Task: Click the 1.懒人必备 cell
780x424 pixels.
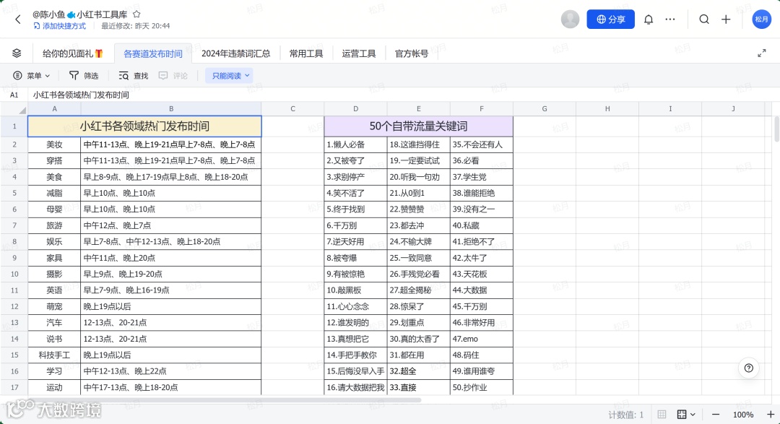Action: [x=355, y=144]
